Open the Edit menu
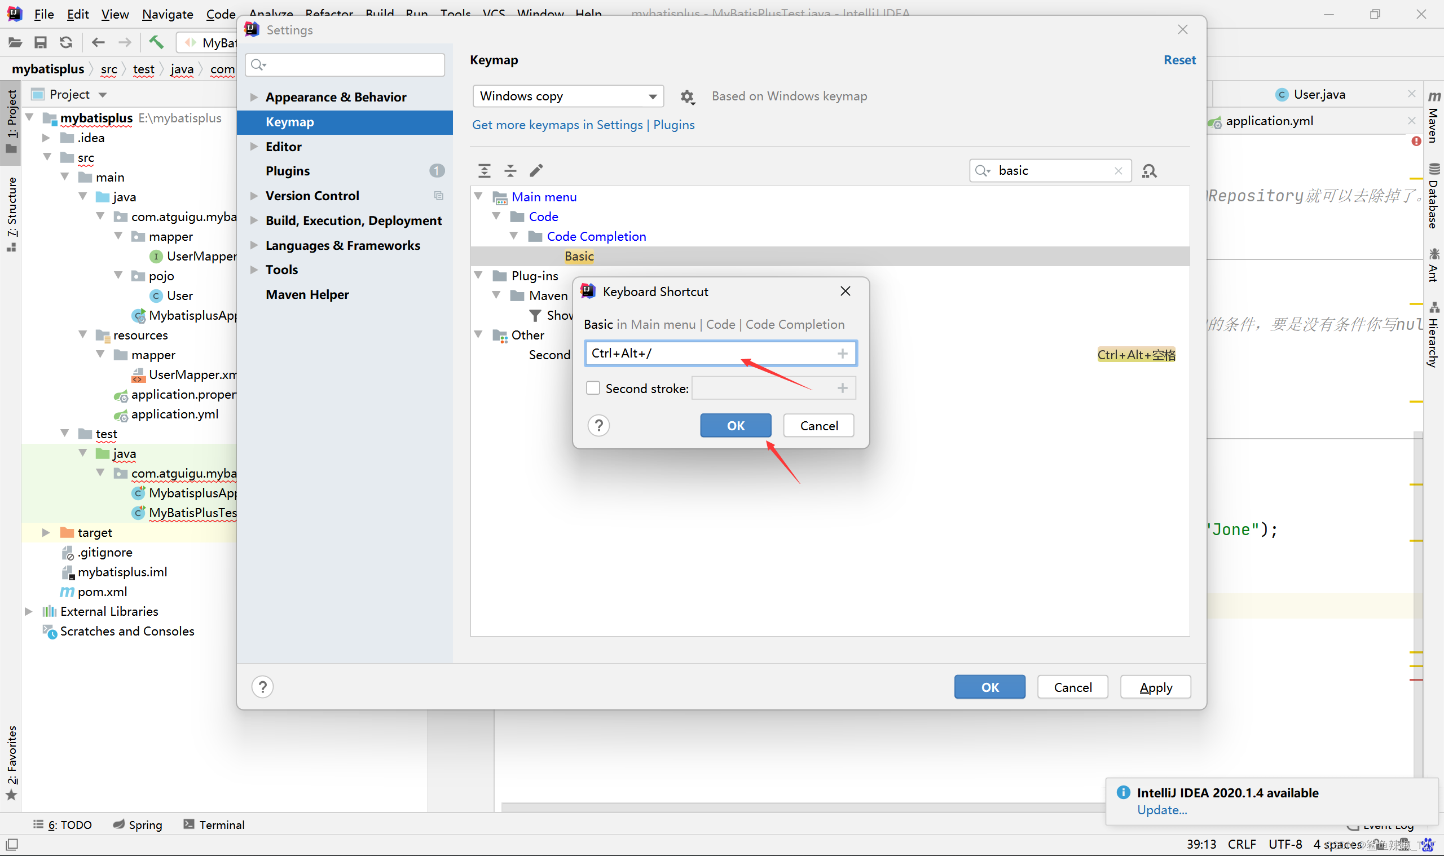This screenshot has width=1444, height=856. [x=78, y=14]
